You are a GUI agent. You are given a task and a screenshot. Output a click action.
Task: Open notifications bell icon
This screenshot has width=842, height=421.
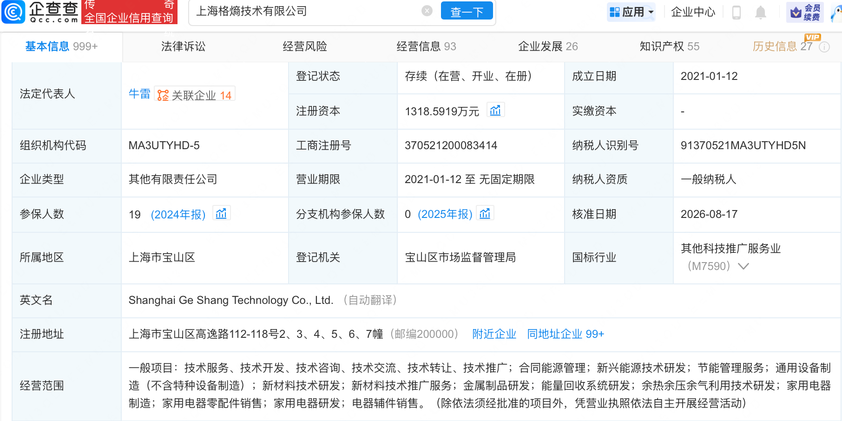pos(761,12)
